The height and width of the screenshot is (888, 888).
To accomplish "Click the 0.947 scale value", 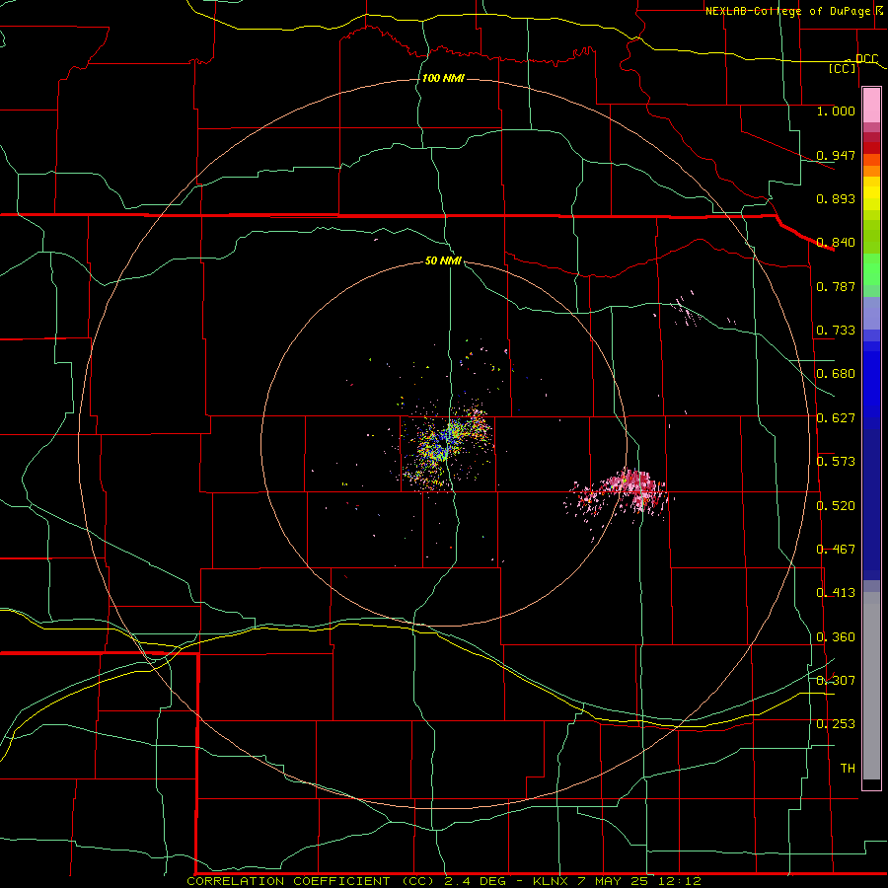I will click(x=836, y=155).
